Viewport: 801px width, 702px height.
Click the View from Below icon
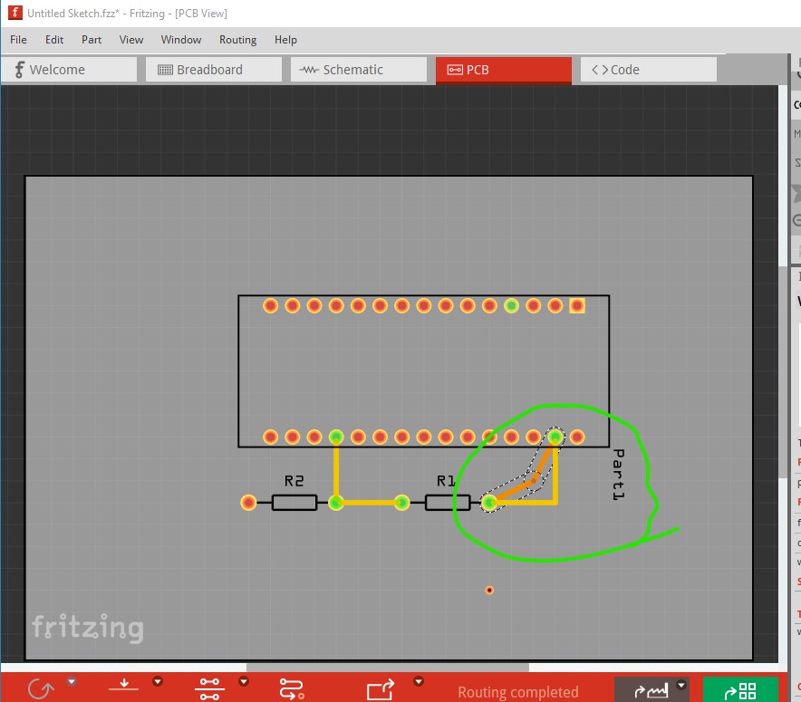[x=123, y=689]
